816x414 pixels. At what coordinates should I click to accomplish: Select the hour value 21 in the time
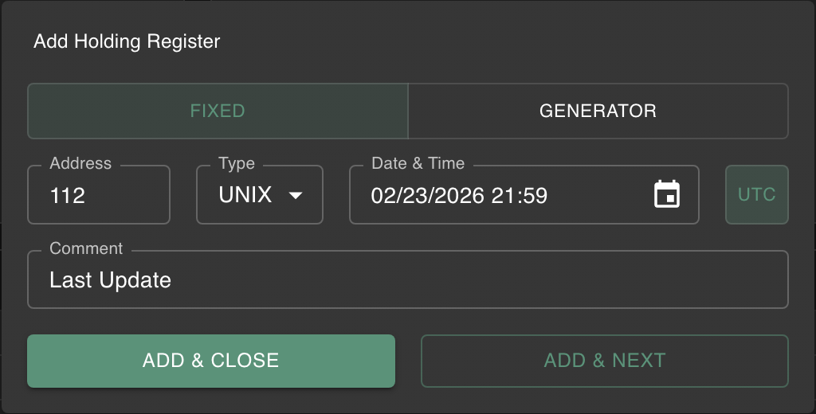pyautogui.click(x=503, y=195)
